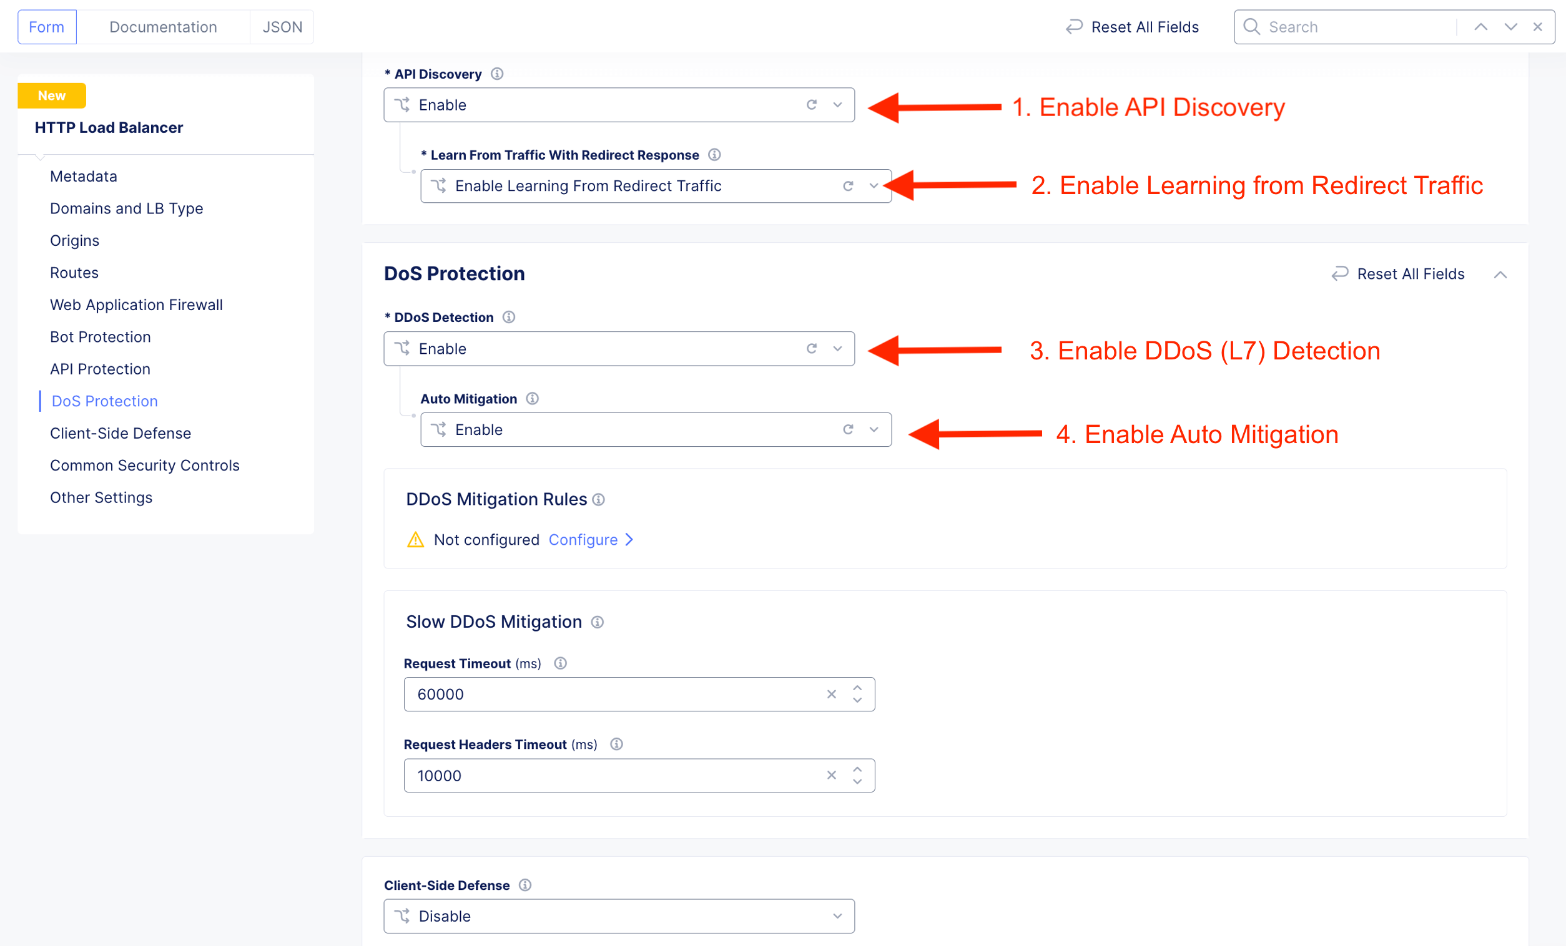Switch to the JSON tab
This screenshot has width=1566, height=946.
(282, 27)
